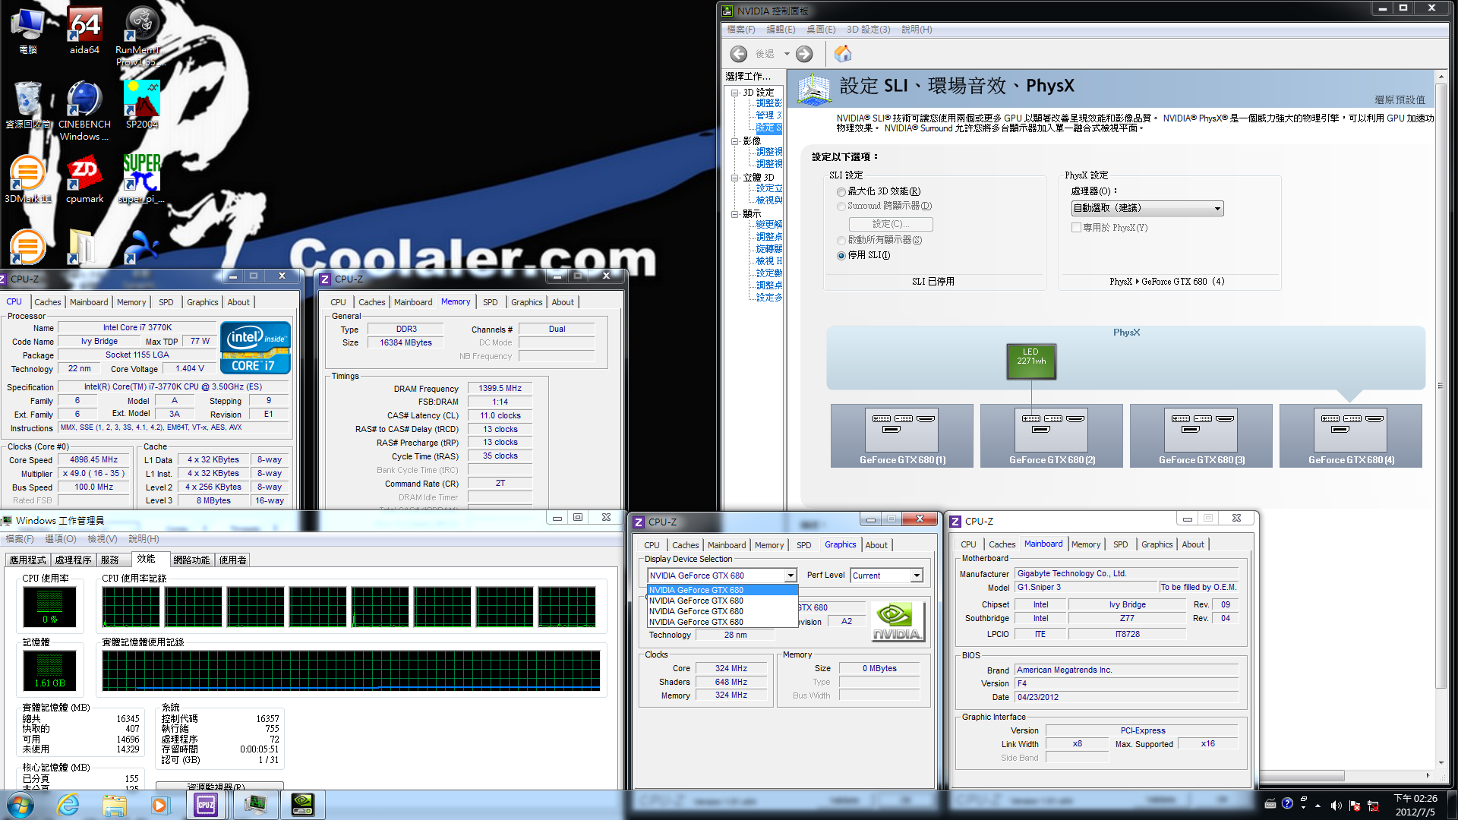Image resolution: width=1458 pixels, height=820 pixels.
Task: Open the Perf Level Current dropdown
Action: point(887,576)
